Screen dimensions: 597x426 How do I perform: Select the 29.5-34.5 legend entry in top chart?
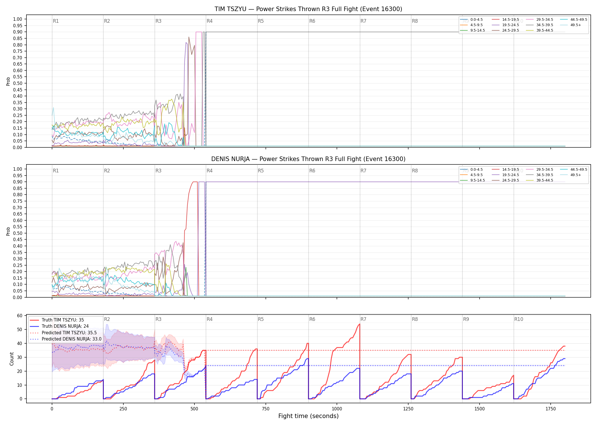[540, 20]
